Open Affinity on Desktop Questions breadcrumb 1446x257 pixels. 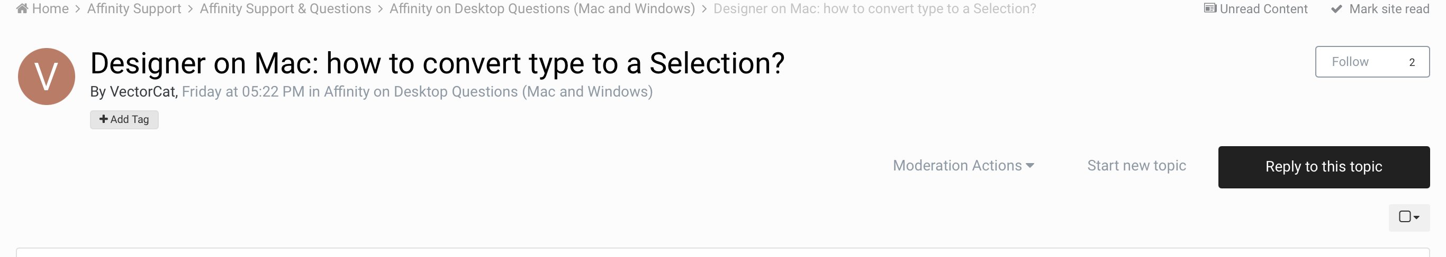[x=542, y=9]
